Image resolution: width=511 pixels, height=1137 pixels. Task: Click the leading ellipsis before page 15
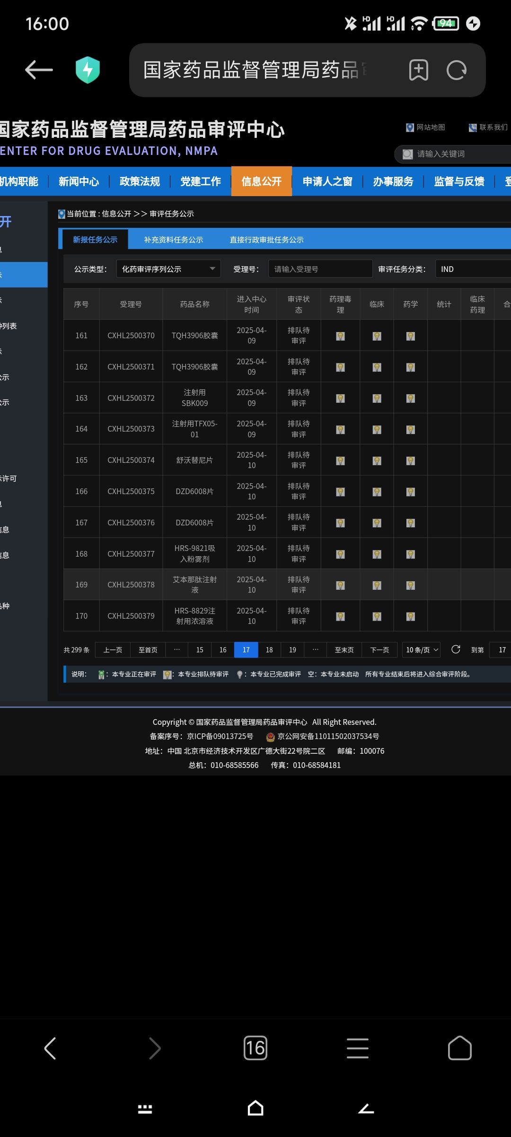click(x=177, y=650)
